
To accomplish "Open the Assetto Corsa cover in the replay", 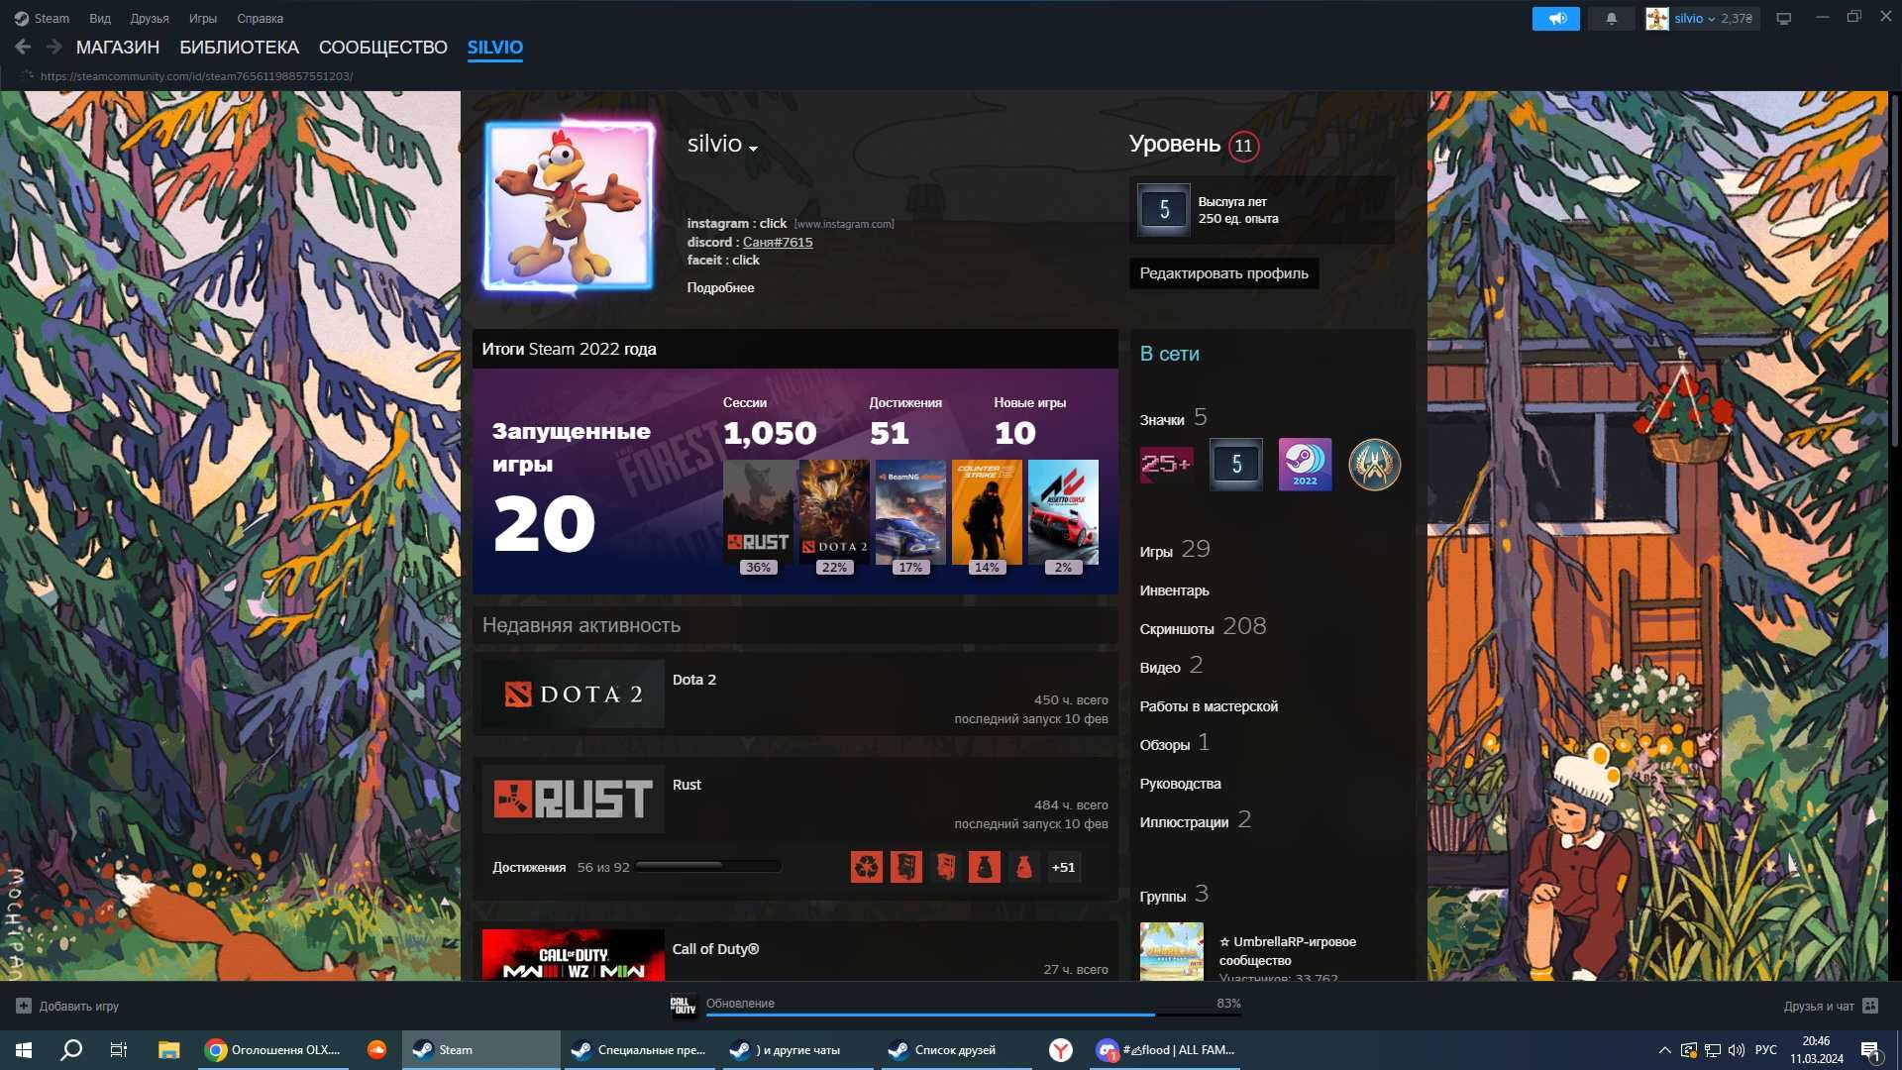I will 1063,511.
